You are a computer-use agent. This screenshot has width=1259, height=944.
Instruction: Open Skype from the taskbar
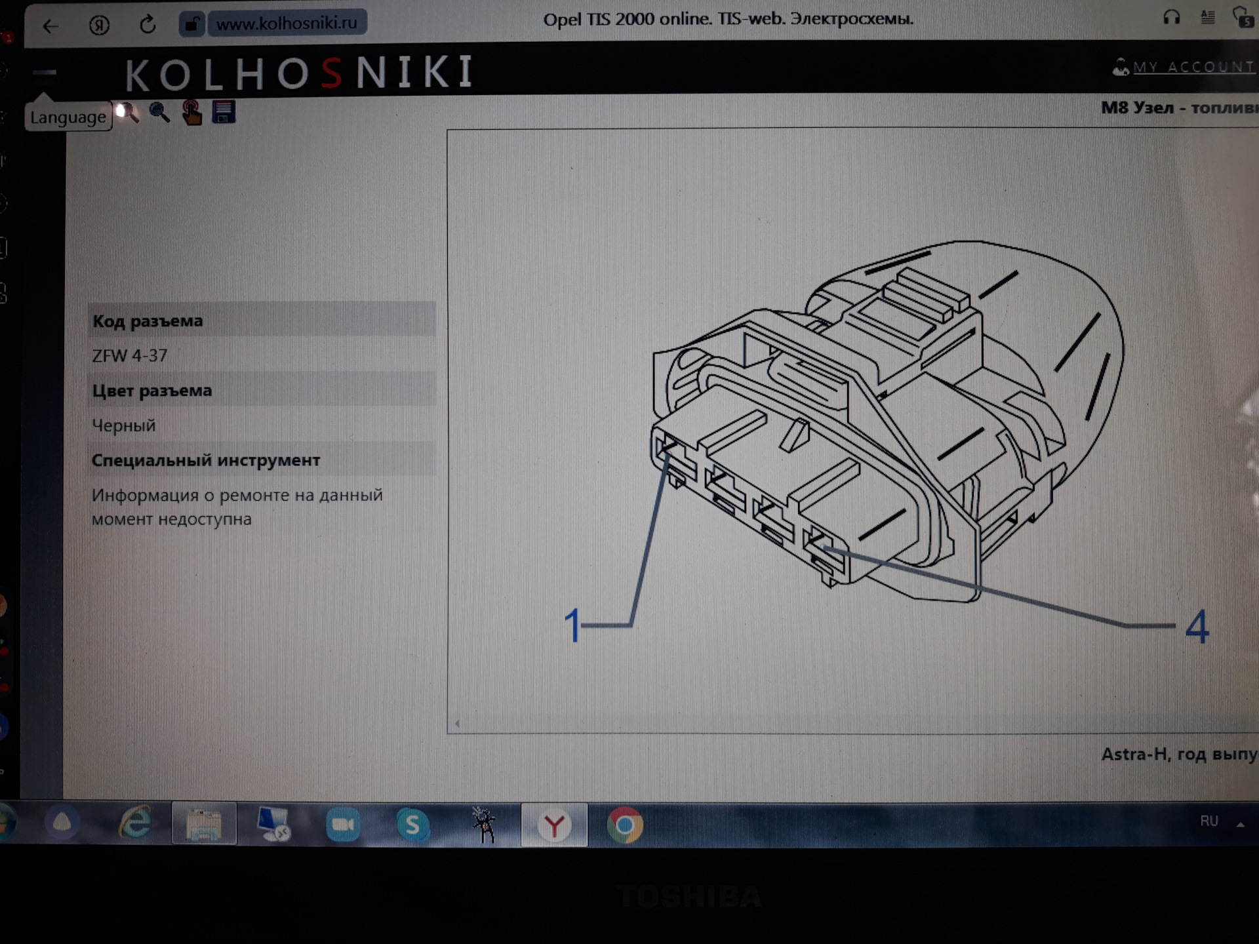(413, 825)
